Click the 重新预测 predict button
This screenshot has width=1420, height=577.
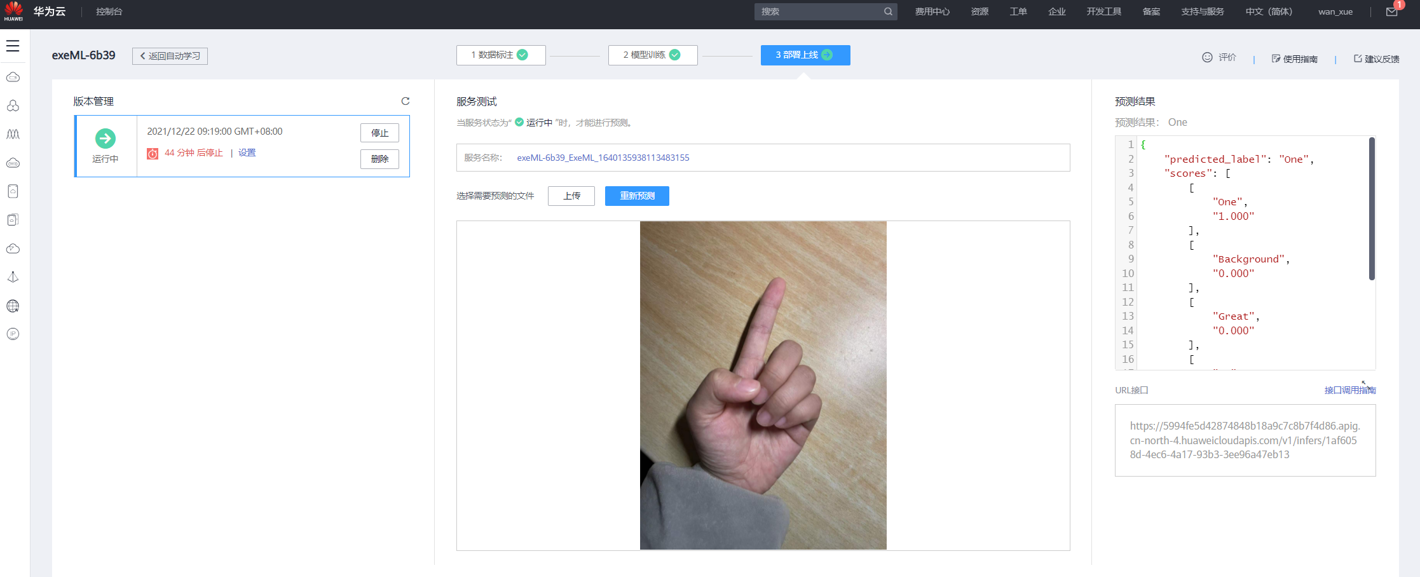tap(637, 196)
